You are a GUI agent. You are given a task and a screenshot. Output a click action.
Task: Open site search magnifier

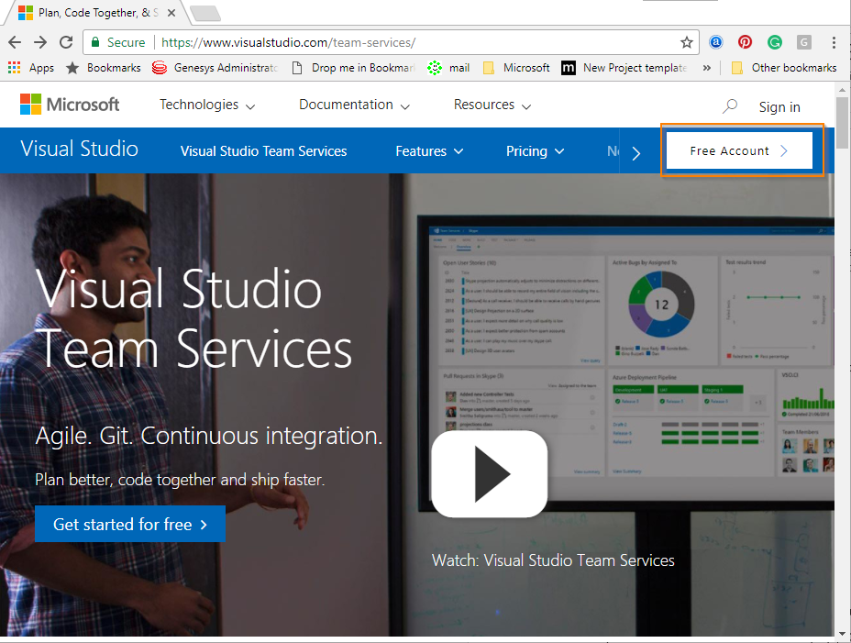tap(730, 105)
